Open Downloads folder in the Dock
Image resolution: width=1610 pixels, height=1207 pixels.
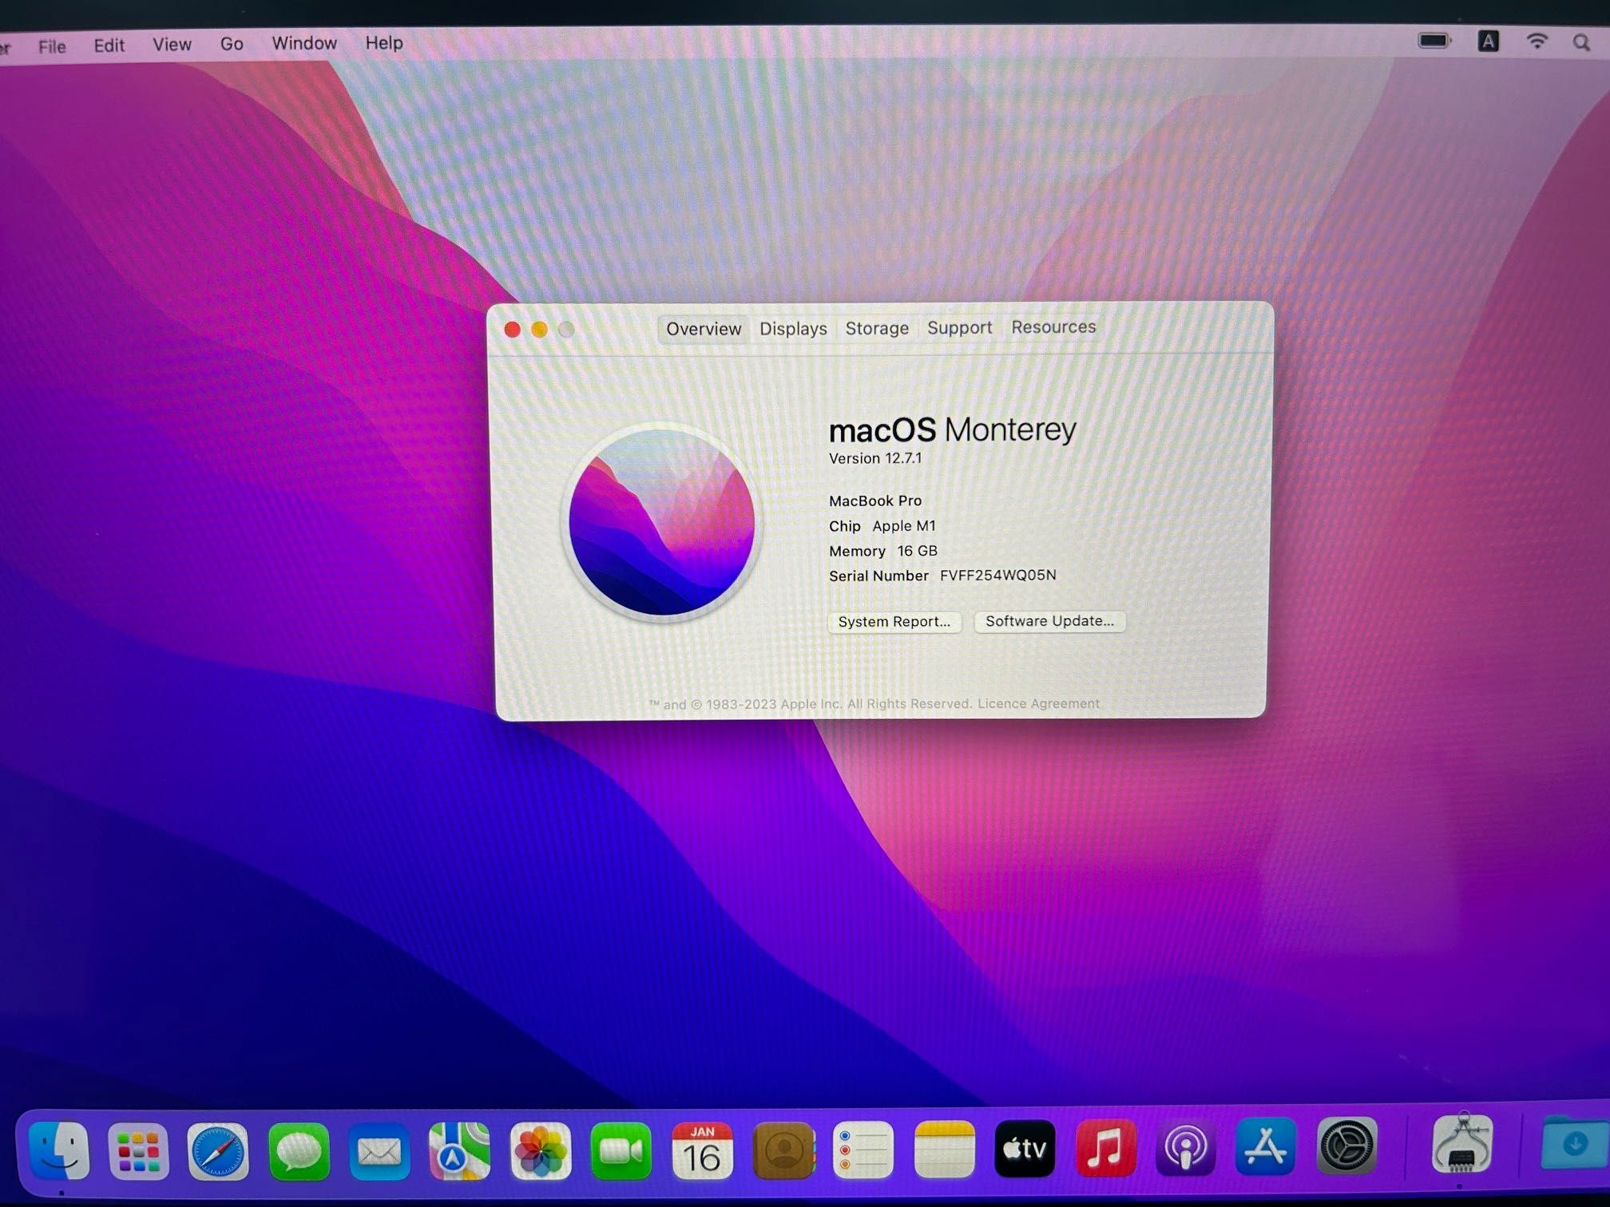coord(1574,1143)
